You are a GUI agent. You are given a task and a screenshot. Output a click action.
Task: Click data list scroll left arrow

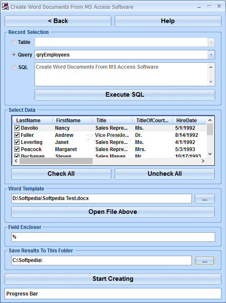(x=16, y=161)
